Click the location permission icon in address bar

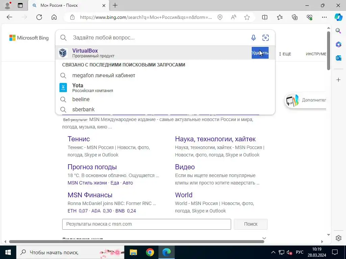[220, 17]
